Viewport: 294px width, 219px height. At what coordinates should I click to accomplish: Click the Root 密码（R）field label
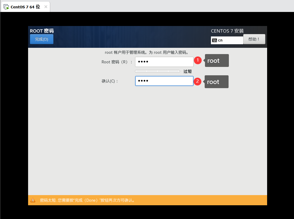click(117, 62)
